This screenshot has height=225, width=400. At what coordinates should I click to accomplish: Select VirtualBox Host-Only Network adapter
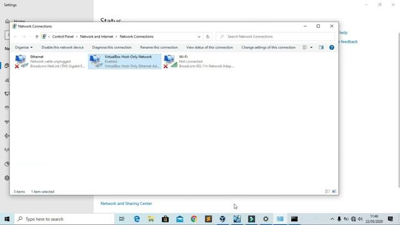[x=125, y=61]
